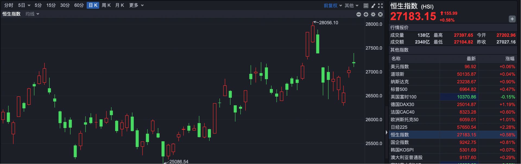Expand the 前复权 adjustment dropdown
Image resolution: width=521 pixels, height=164 pixels.
point(333,6)
